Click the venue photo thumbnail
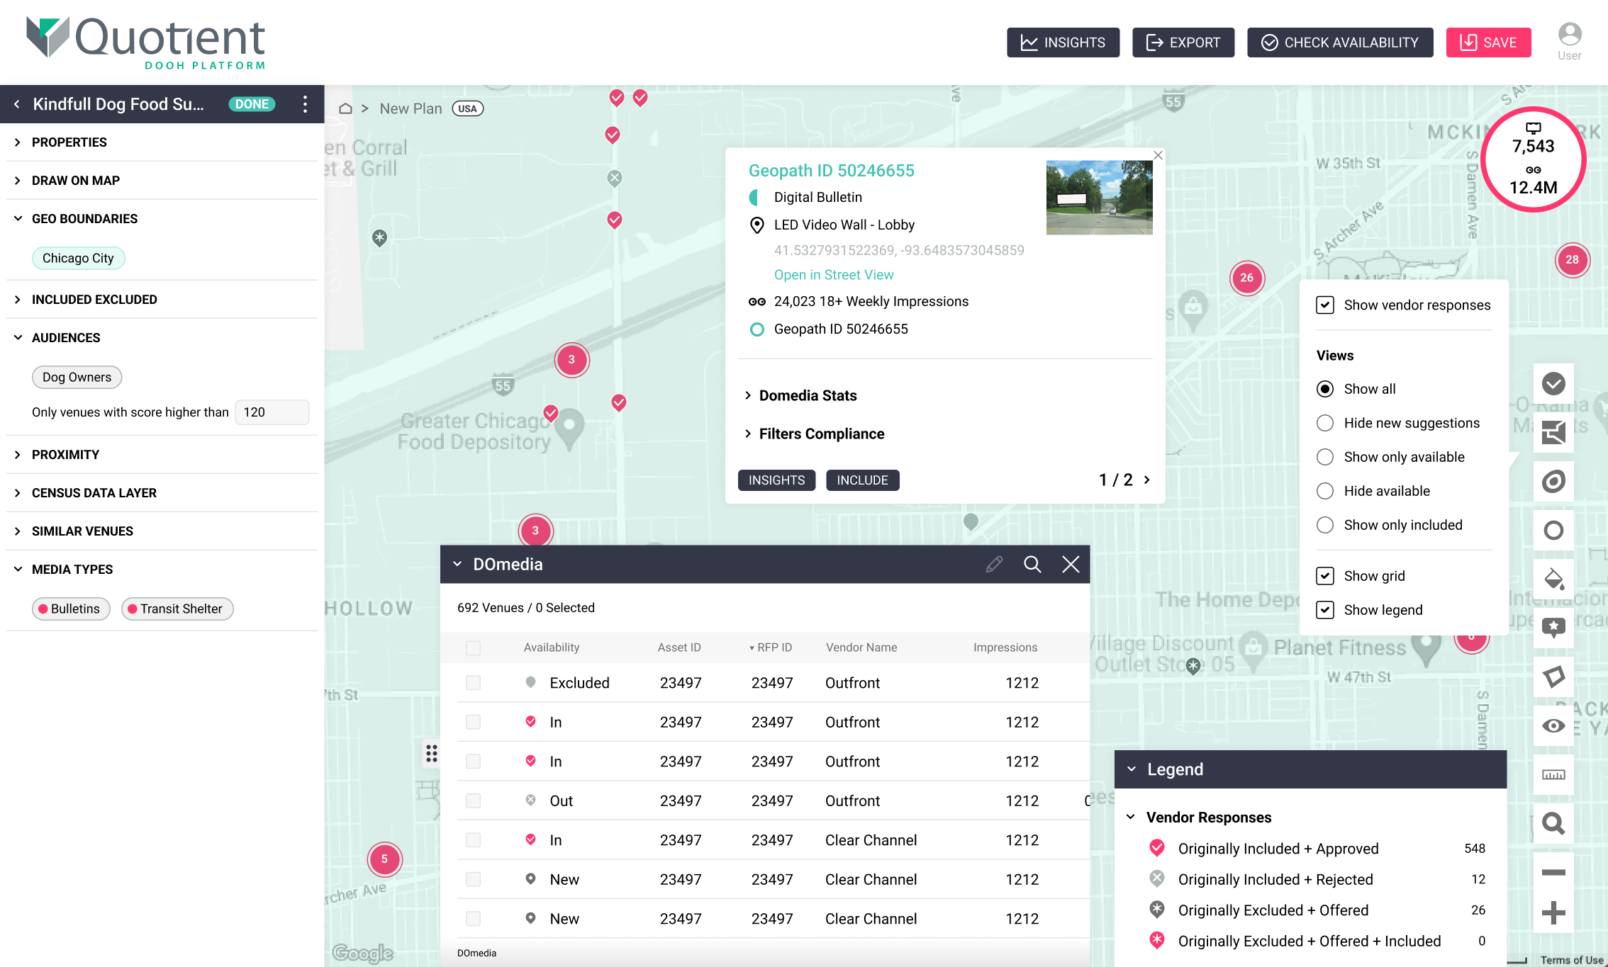1608x967 pixels. (1099, 197)
